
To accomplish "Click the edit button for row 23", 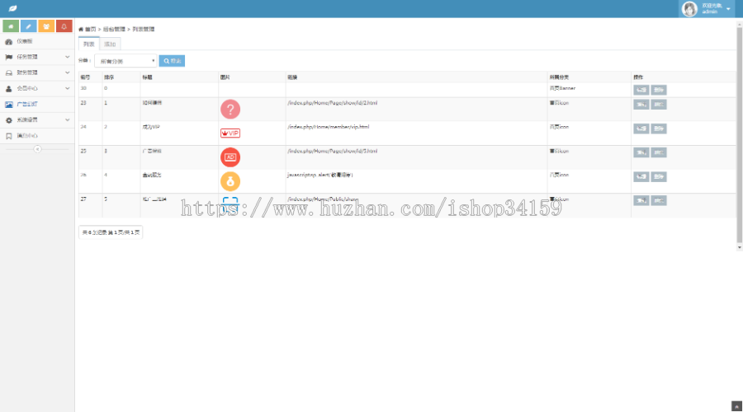I will (x=641, y=105).
